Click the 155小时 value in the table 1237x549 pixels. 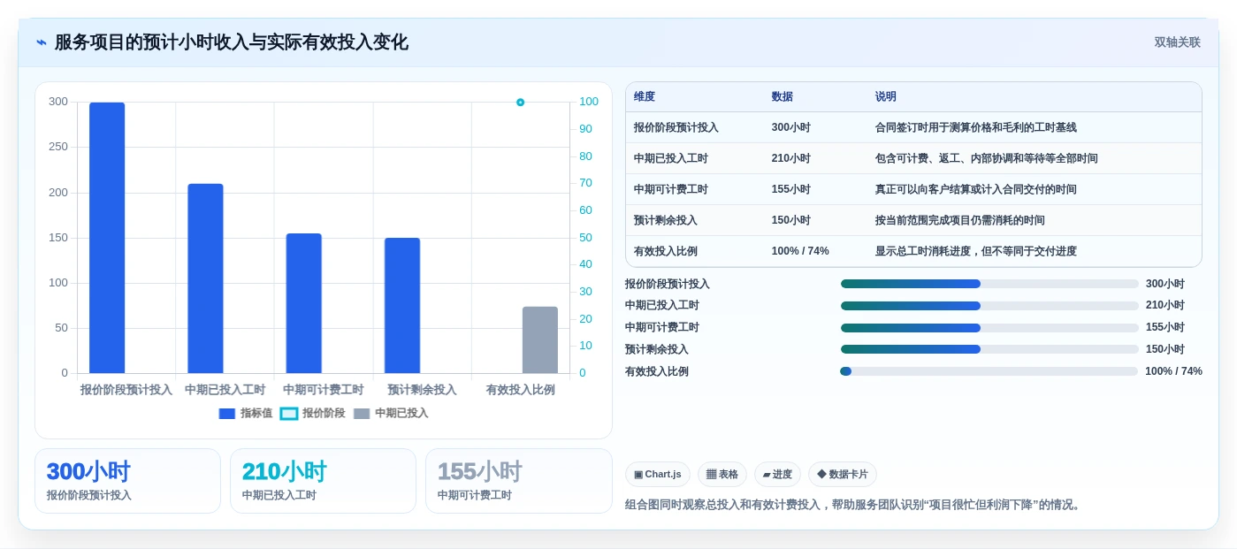(791, 190)
